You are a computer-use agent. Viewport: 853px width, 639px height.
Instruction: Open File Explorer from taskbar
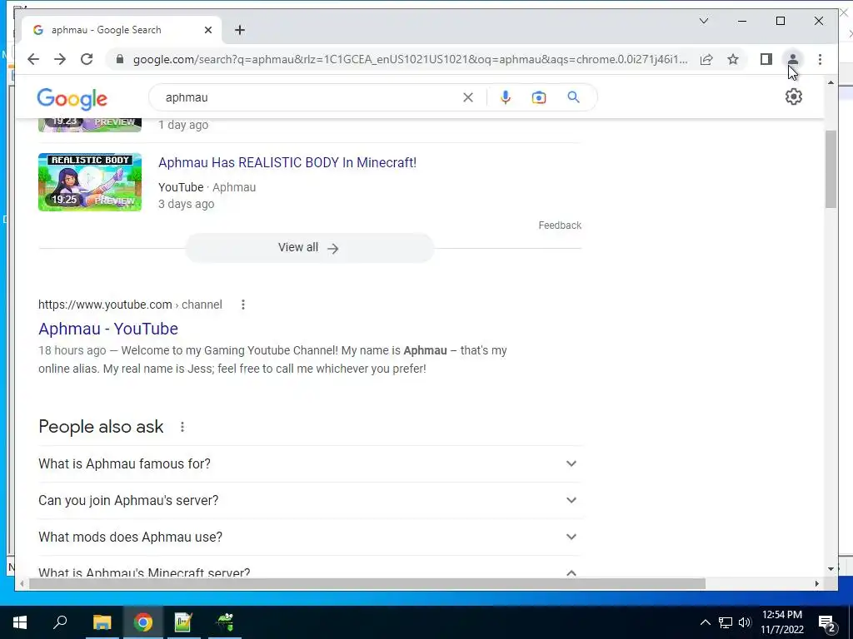click(102, 622)
